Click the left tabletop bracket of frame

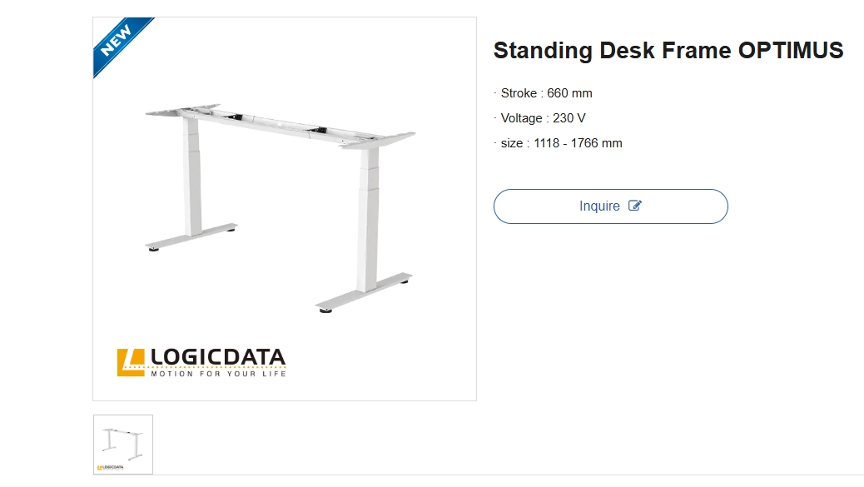click(181, 110)
